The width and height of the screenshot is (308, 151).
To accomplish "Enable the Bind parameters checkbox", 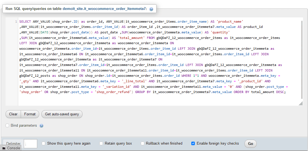I will coord(7,126).
